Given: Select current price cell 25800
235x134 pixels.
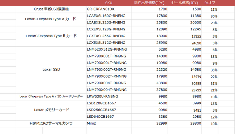Looking at the screenshot, I should pos(149,23).
